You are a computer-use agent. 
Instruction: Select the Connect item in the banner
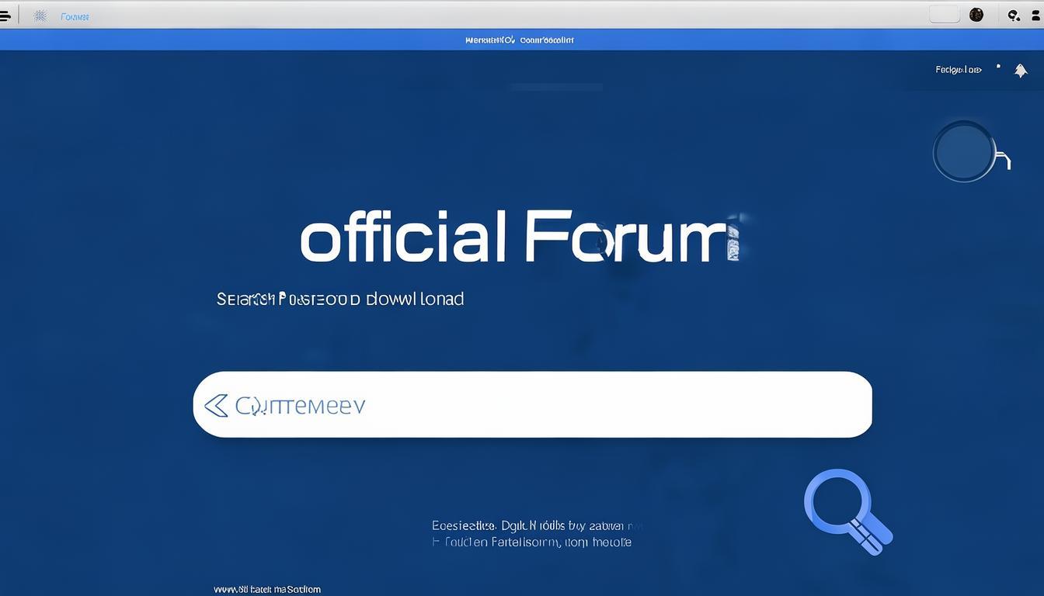tap(548, 40)
